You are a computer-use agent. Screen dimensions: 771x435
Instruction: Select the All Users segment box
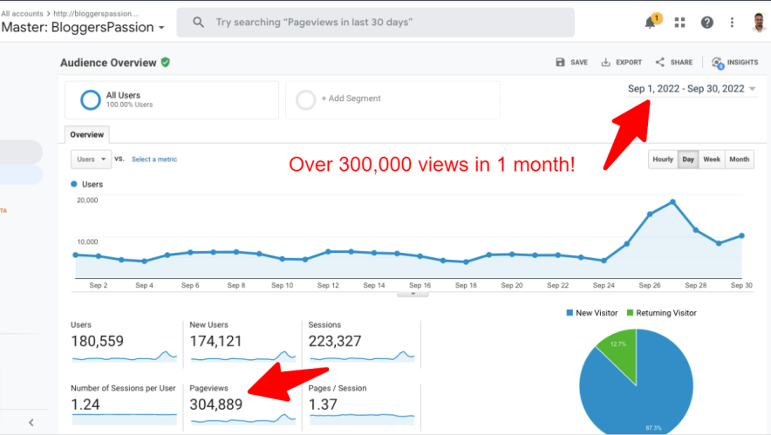[x=172, y=99]
